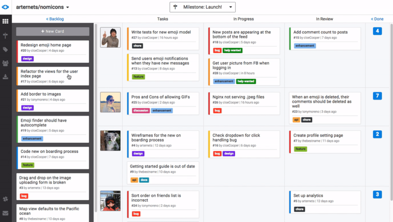Click Done count badge 7
The height and width of the screenshot is (222, 393).
377,96
